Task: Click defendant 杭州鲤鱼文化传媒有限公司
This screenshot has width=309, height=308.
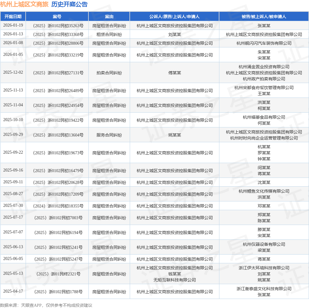Action: 264,191
